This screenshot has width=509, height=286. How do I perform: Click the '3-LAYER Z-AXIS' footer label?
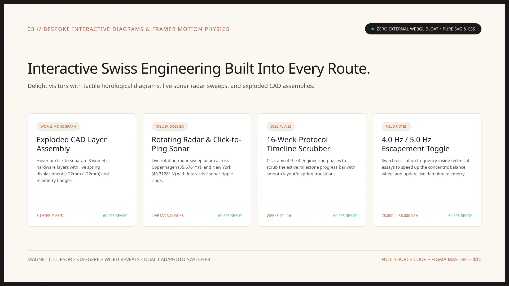coord(50,216)
